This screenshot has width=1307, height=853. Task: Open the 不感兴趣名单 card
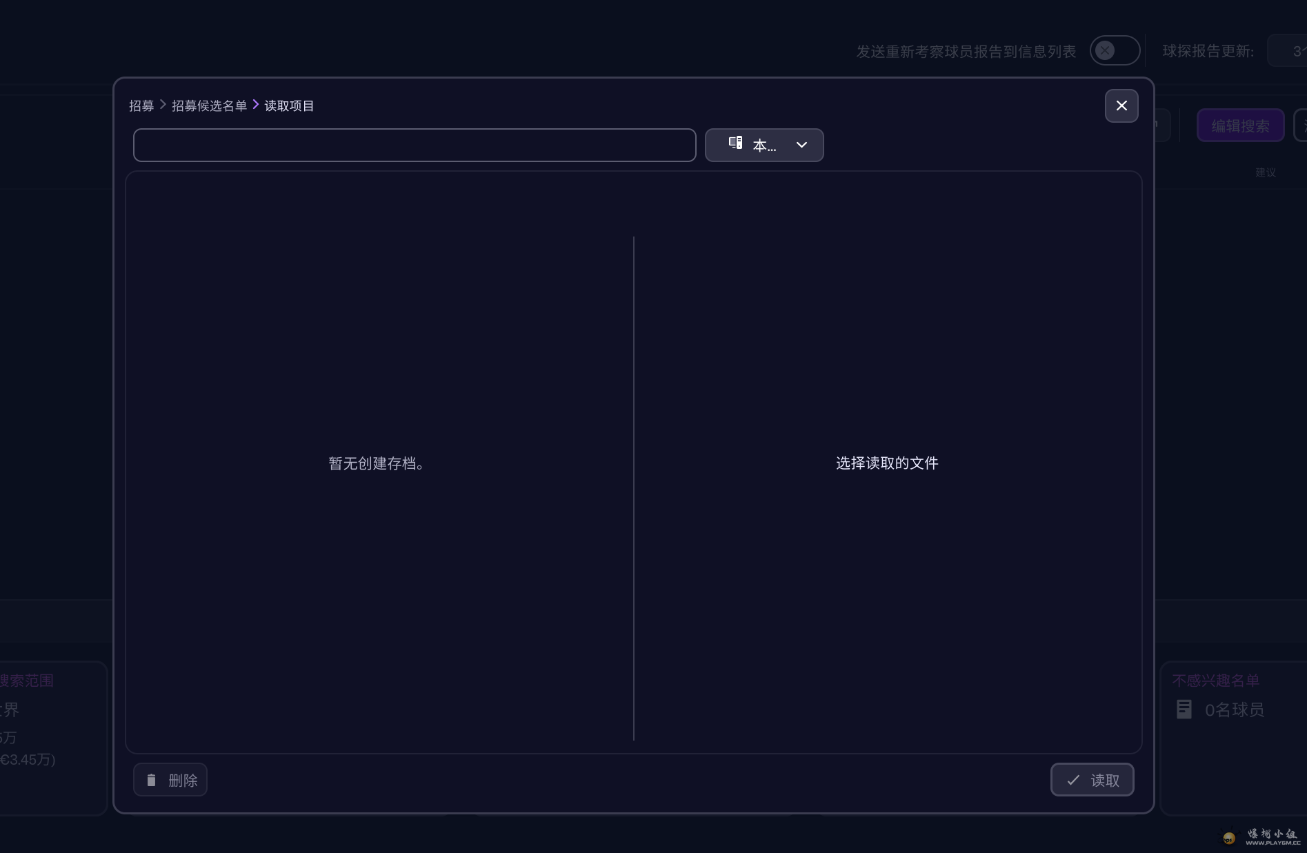(1216, 681)
